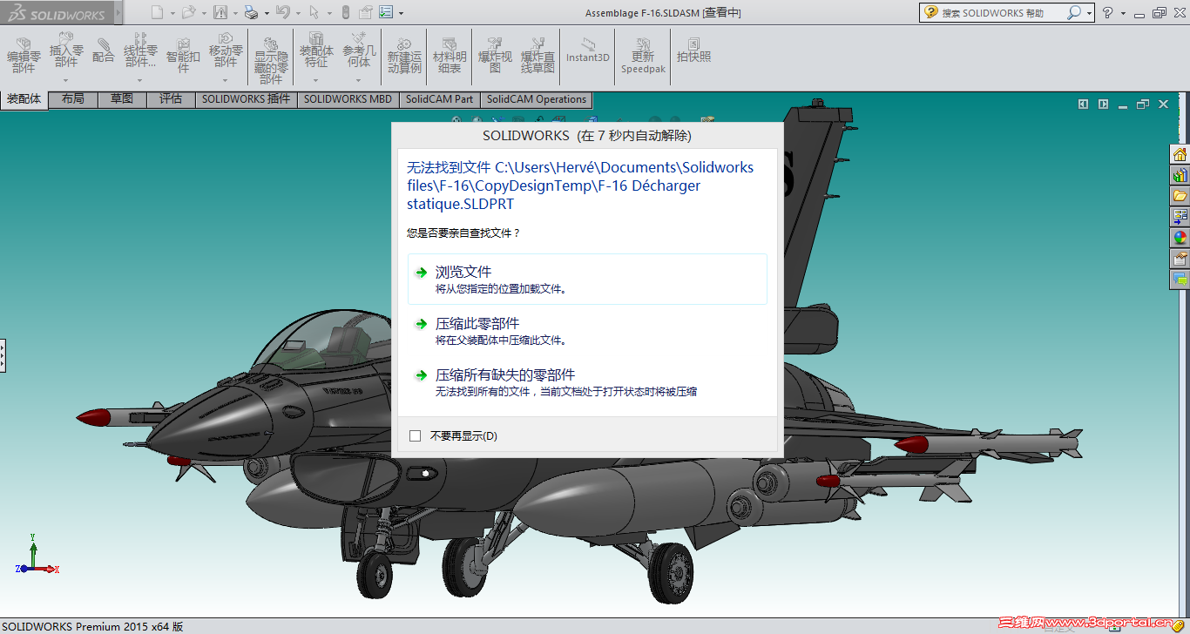
Task: Open the Select tool dropdown arrow
Action: click(x=328, y=14)
